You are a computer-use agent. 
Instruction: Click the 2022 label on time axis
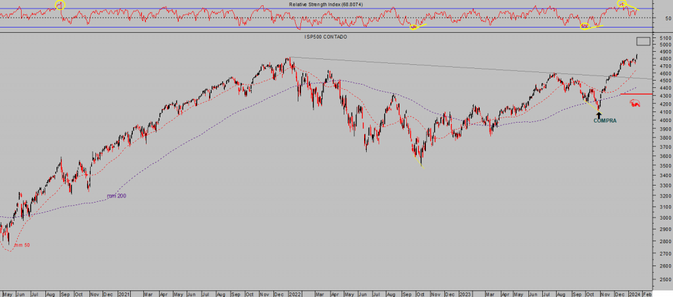tap(294, 294)
